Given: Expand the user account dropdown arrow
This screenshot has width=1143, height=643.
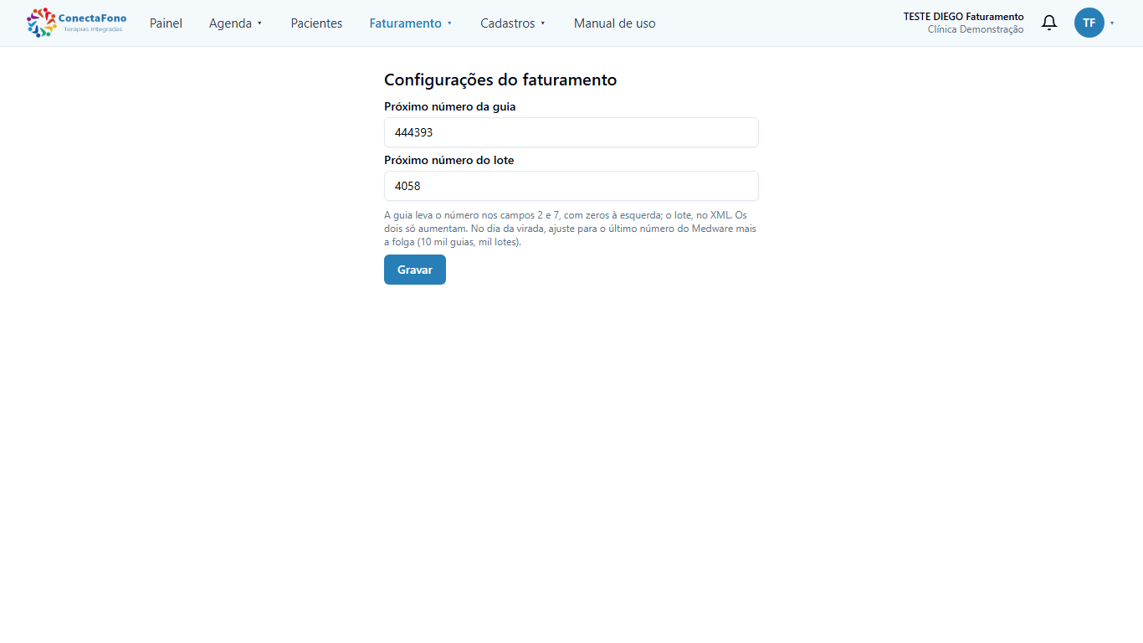Looking at the screenshot, I should point(1112,23).
